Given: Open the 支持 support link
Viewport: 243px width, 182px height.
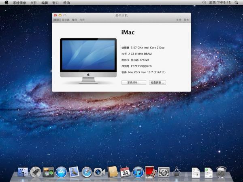Looking at the screenshot, I should [x=179, y=20].
